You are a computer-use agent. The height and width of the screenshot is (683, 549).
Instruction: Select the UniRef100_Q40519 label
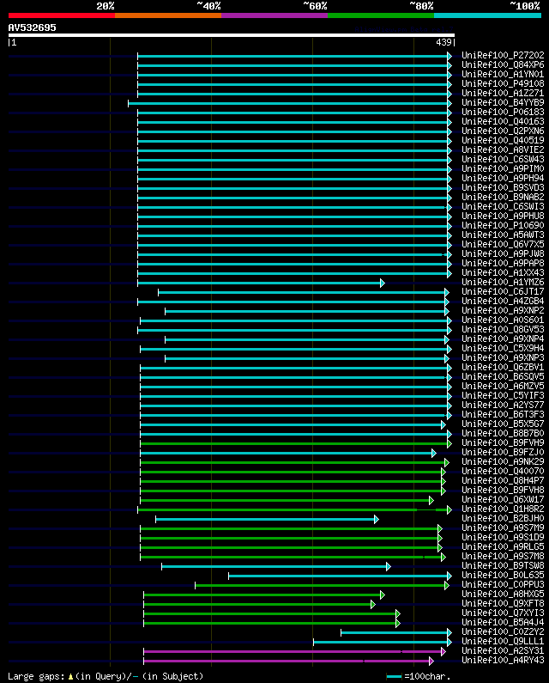503,140
